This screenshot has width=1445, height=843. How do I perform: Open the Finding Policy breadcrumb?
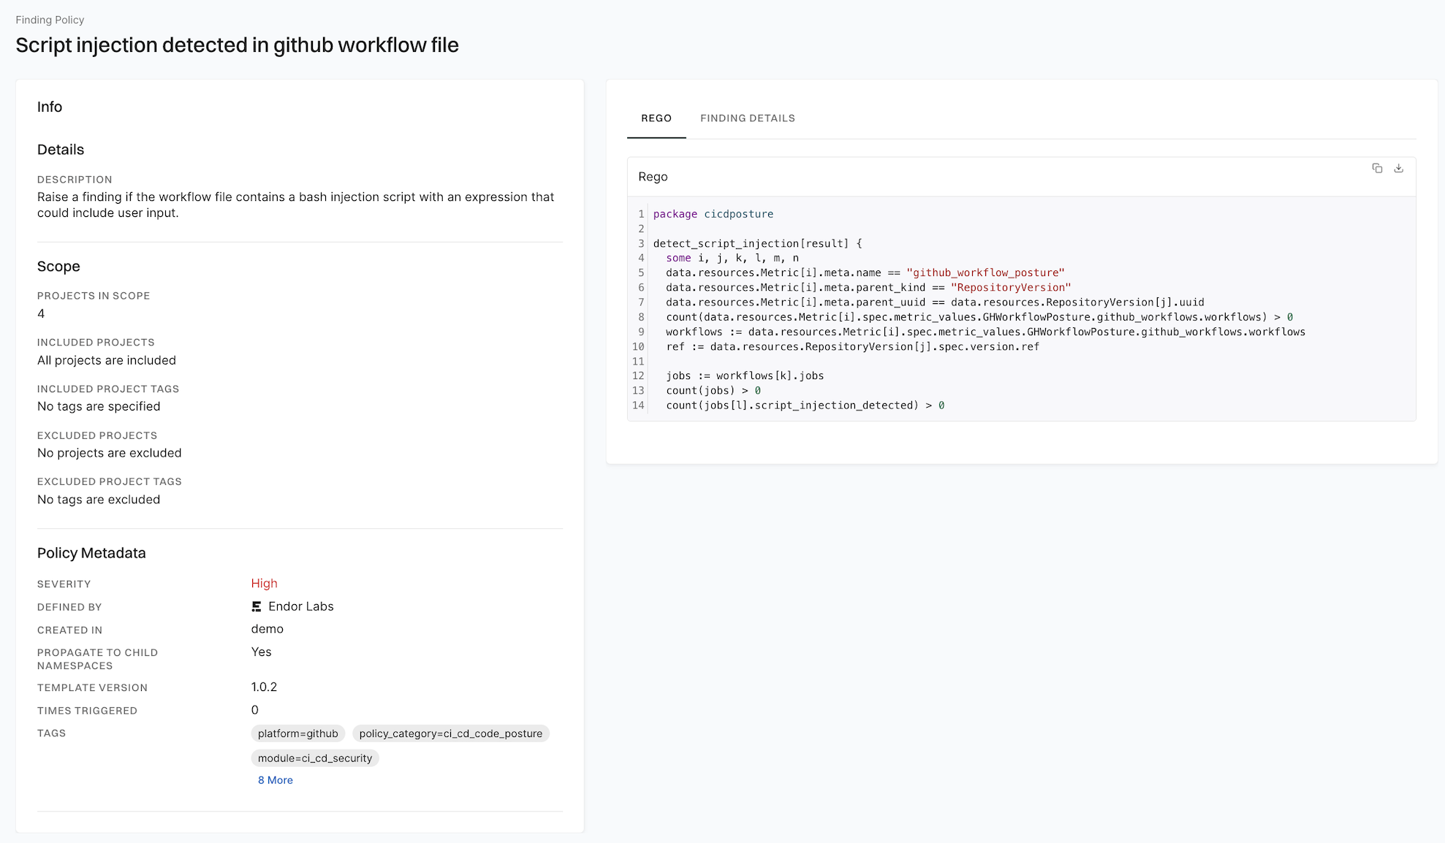pyautogui.click(x=50, y=20)
